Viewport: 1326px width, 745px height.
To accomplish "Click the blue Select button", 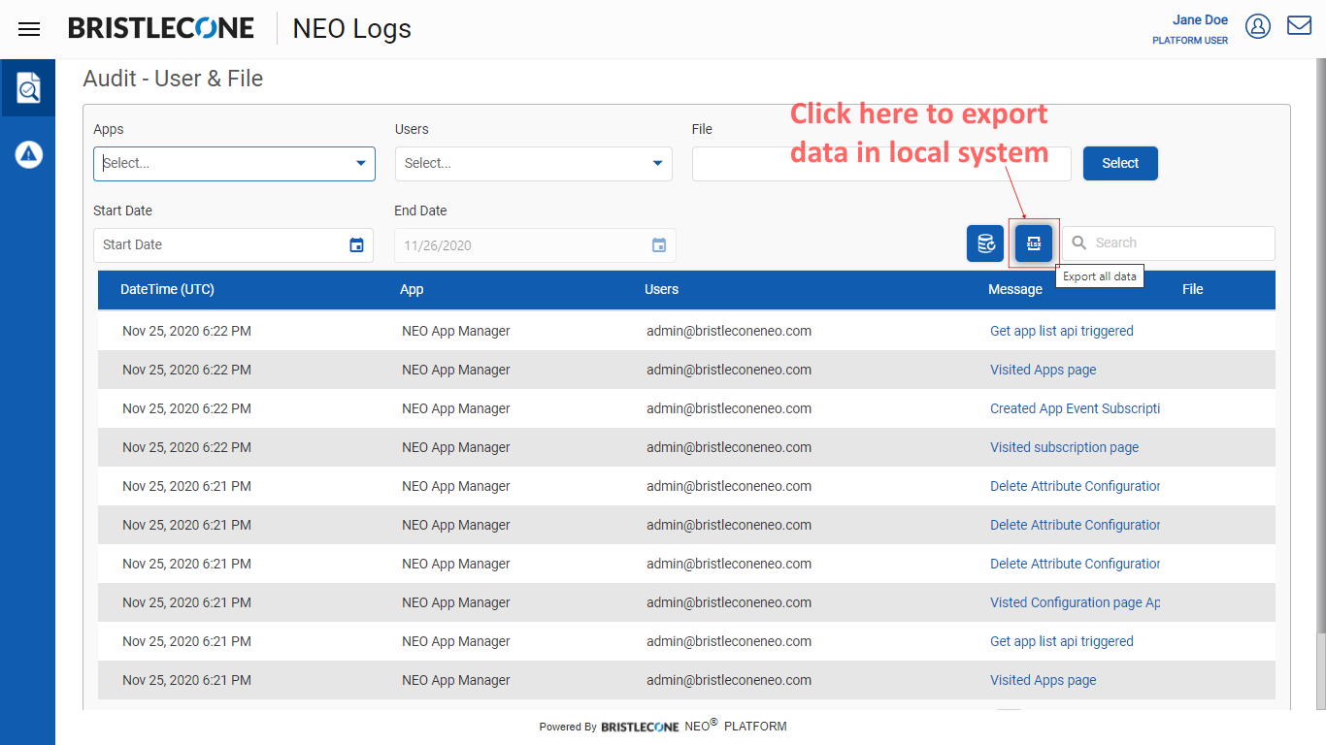I will pos(1120,163).
